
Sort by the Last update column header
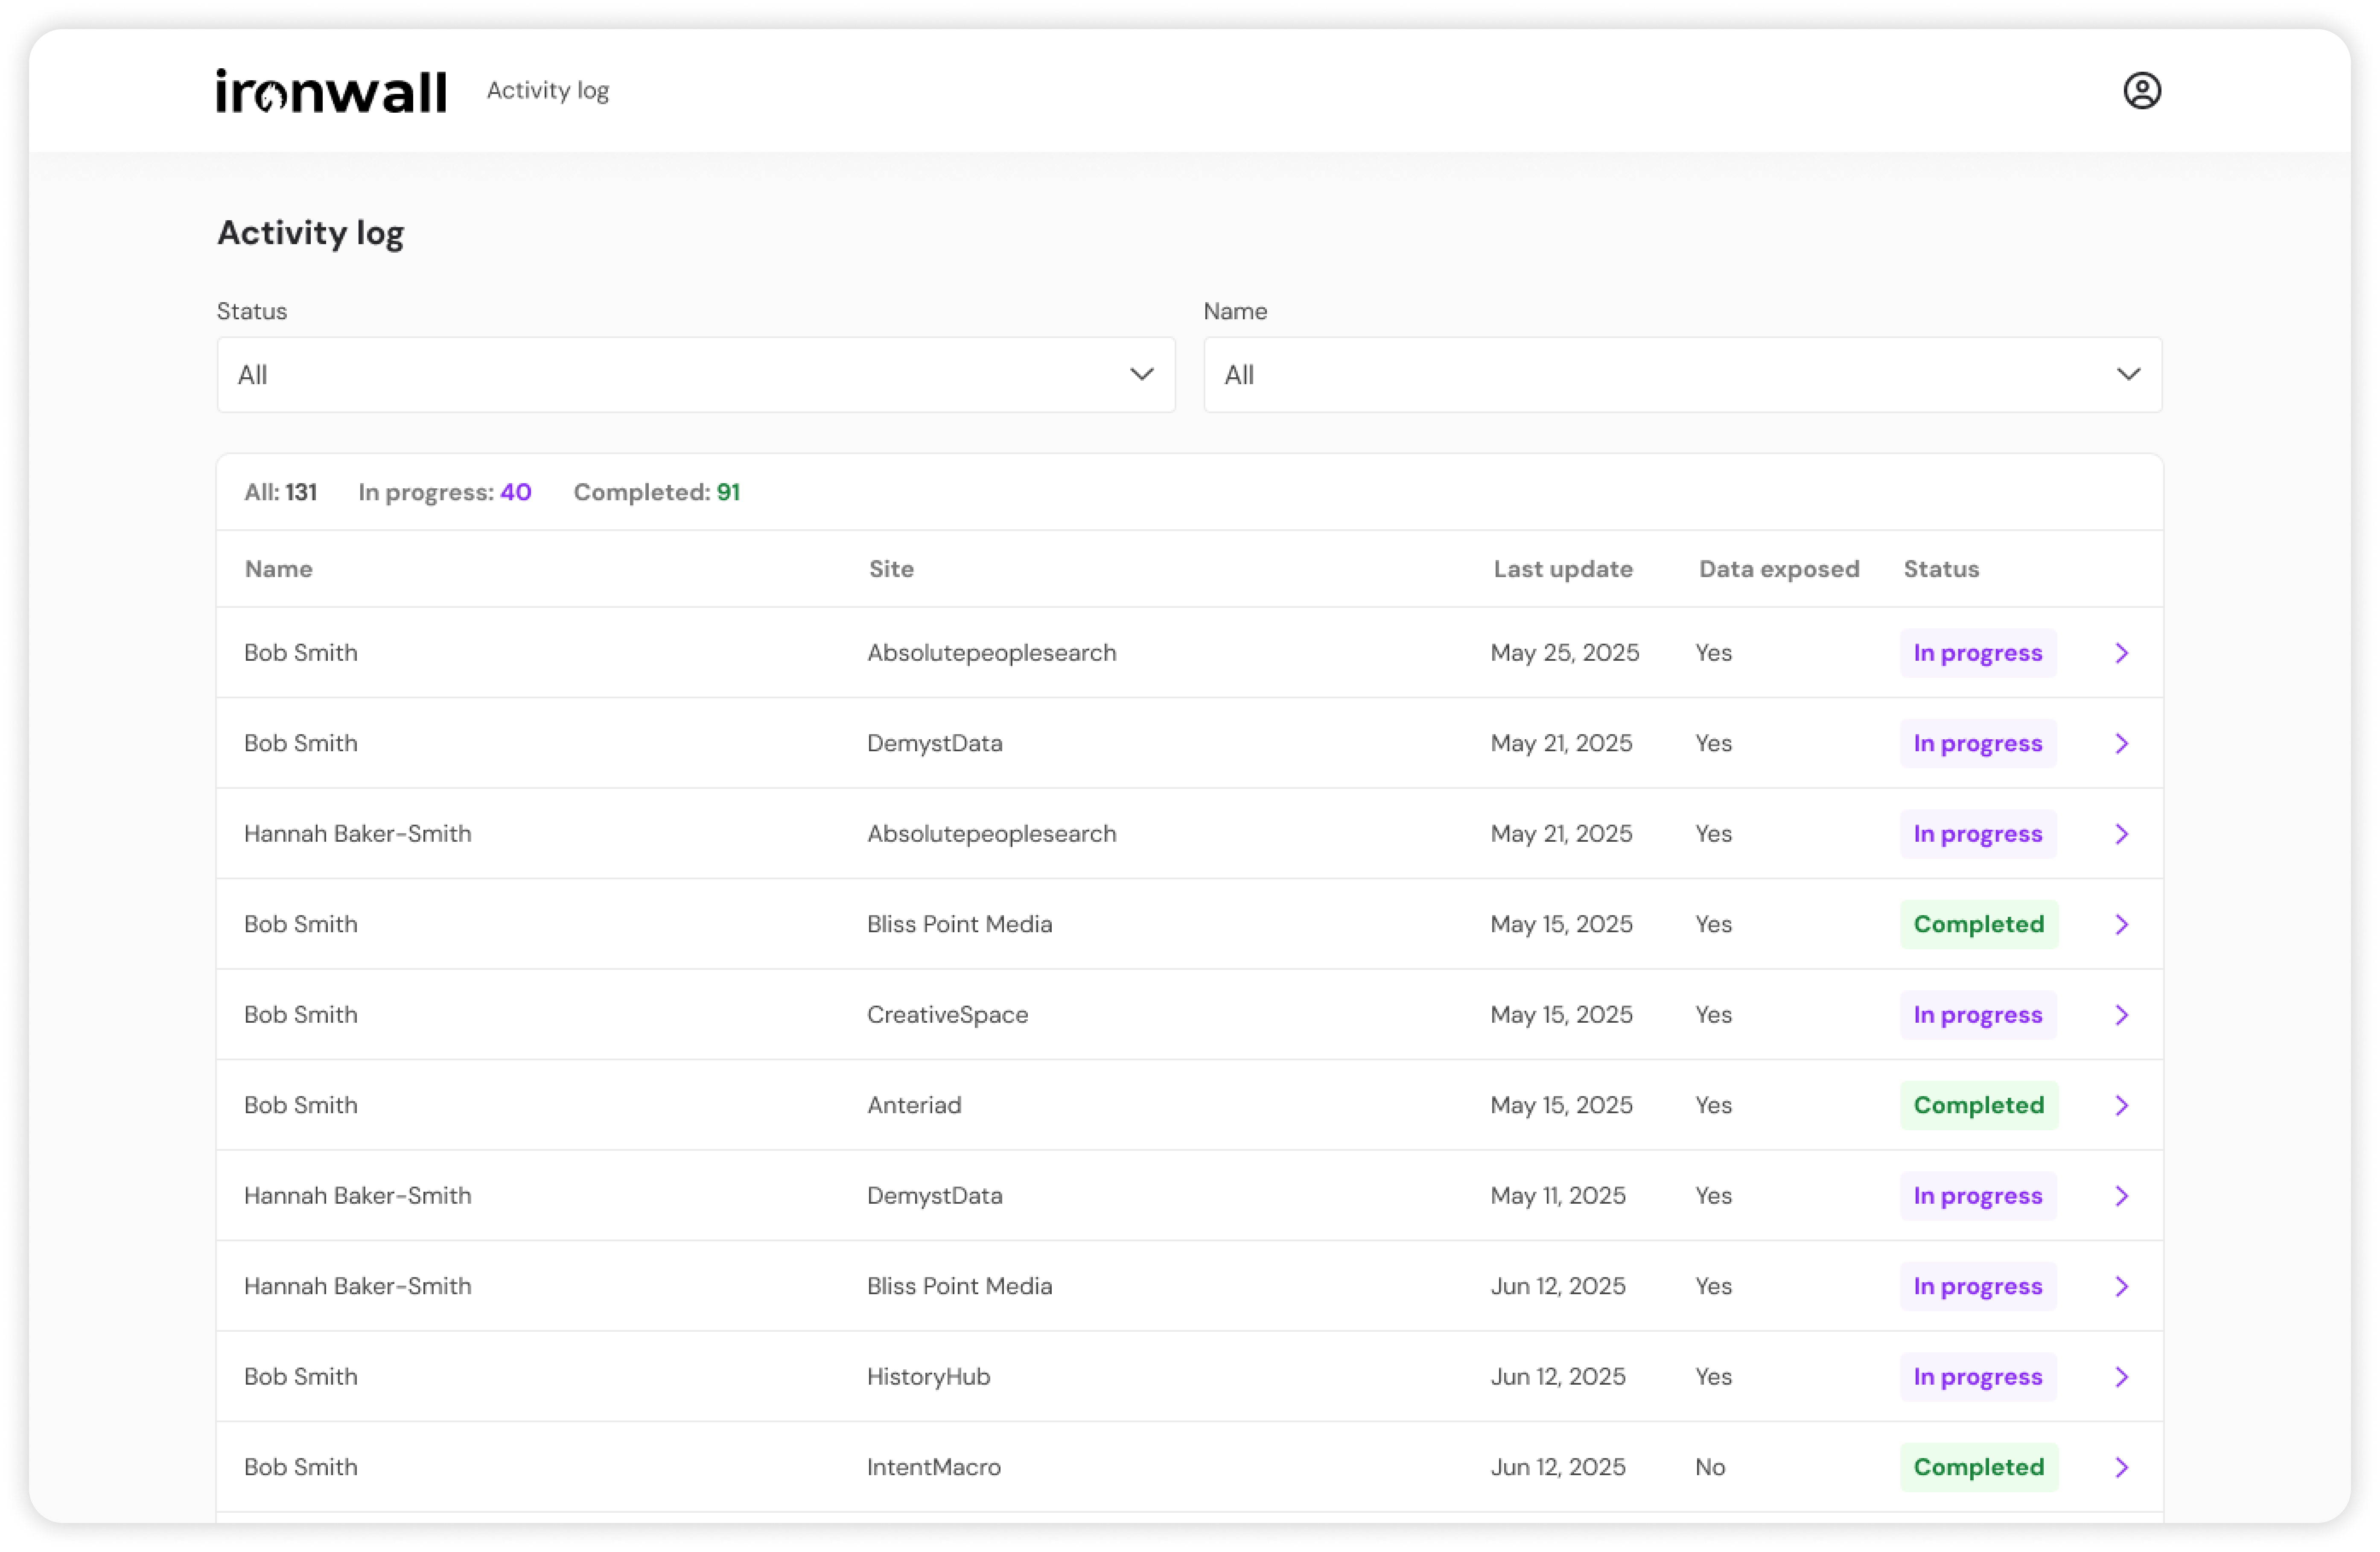click(x=1563, y=569)
